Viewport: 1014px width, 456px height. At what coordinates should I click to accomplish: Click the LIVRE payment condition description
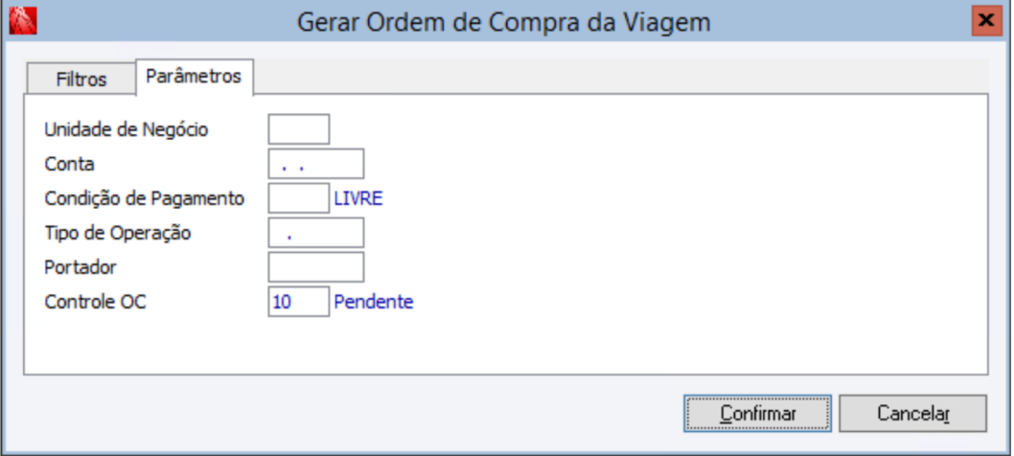pyautogui.click(x=358, y=198)
